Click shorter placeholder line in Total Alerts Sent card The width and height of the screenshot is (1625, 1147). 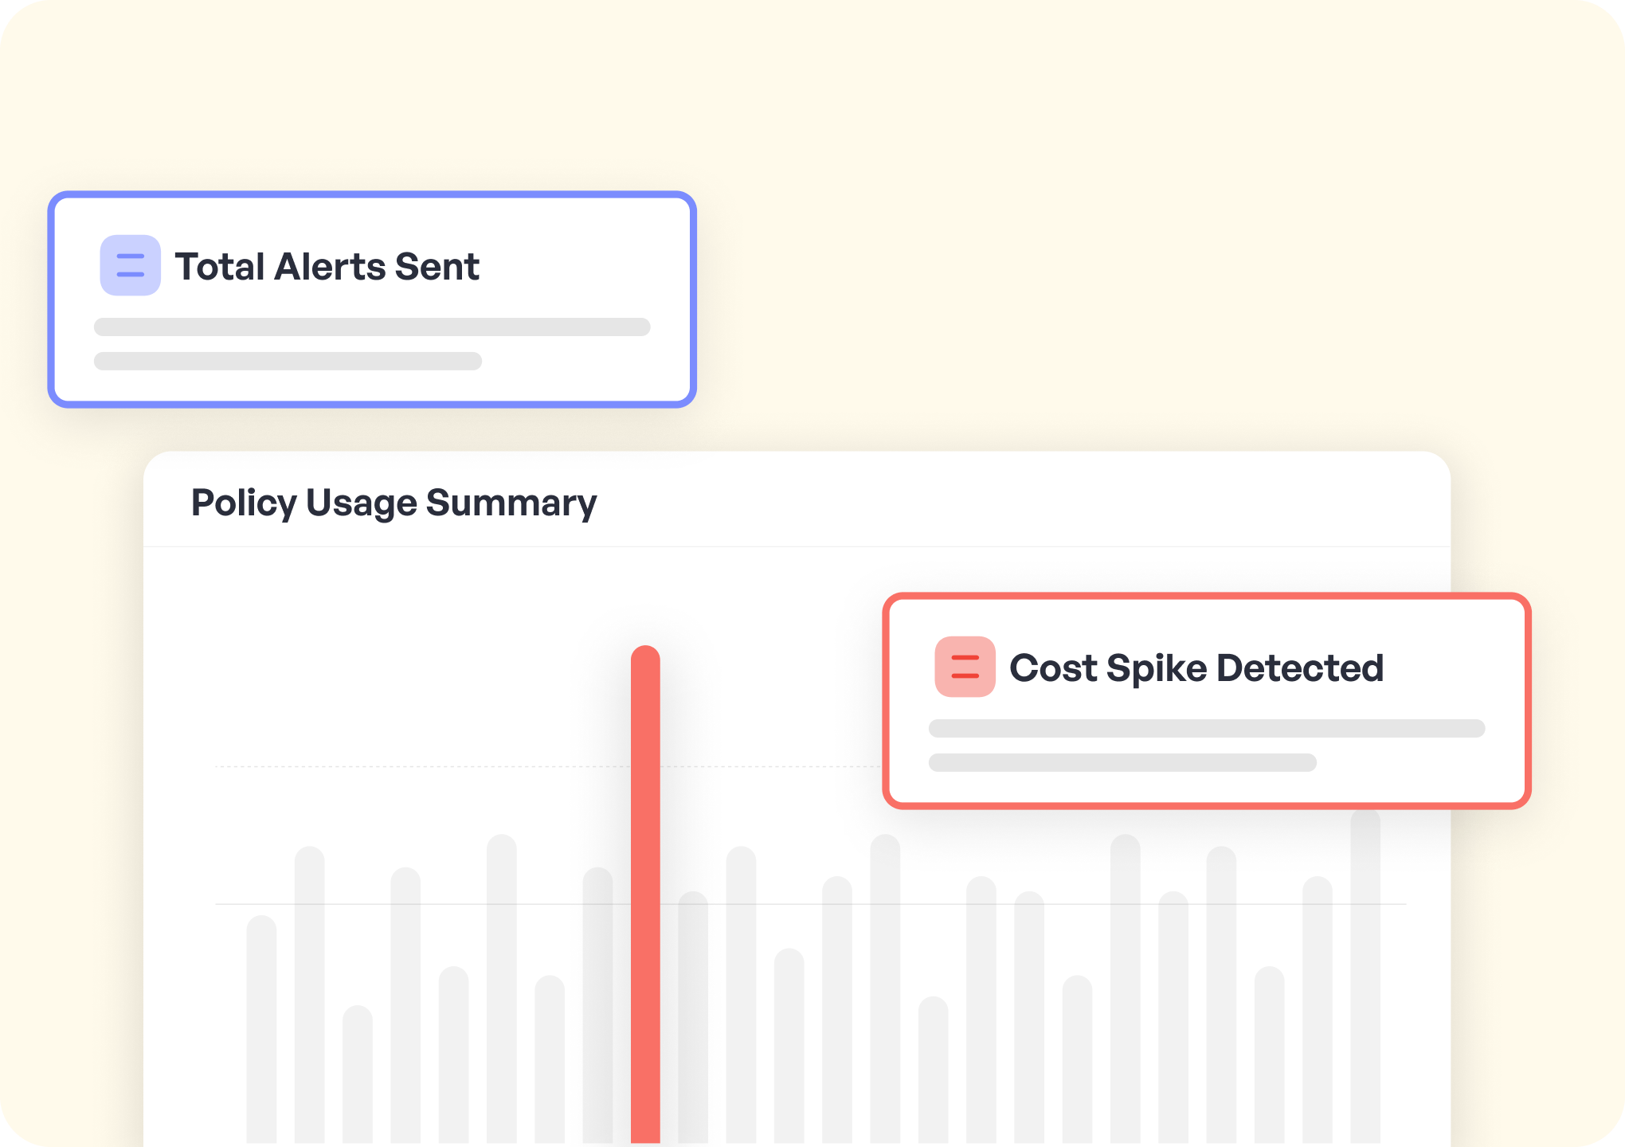pyautogui.click(x=288, y=362)
